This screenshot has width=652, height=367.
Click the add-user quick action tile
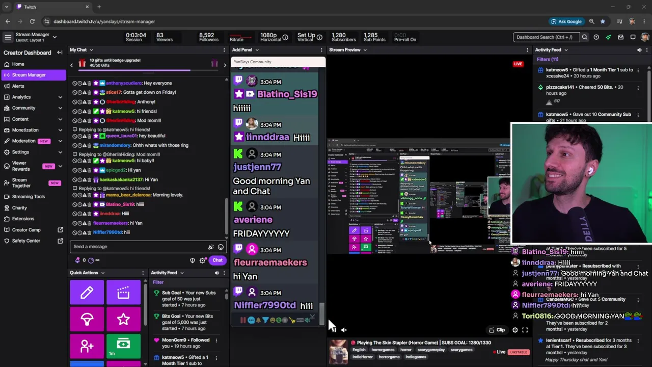87,346
